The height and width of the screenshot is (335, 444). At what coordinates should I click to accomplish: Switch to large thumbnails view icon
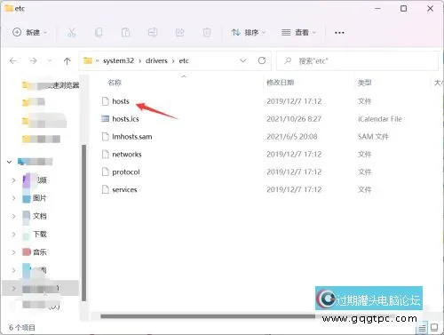(x=434, y=328)
